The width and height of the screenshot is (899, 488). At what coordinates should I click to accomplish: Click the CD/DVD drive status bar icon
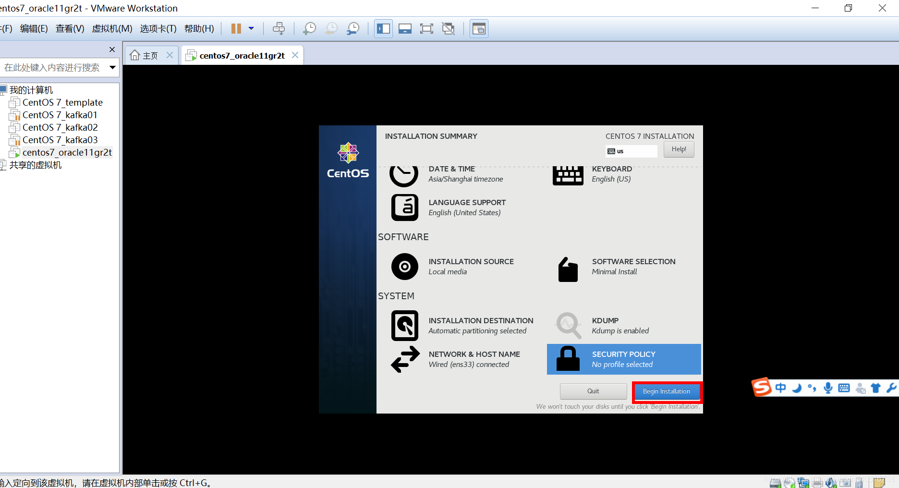(x=789, y=483)
